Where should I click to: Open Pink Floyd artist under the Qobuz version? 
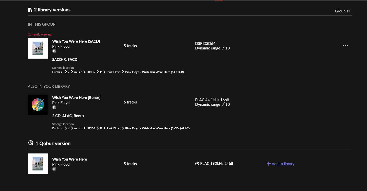(x=61, y=164)
